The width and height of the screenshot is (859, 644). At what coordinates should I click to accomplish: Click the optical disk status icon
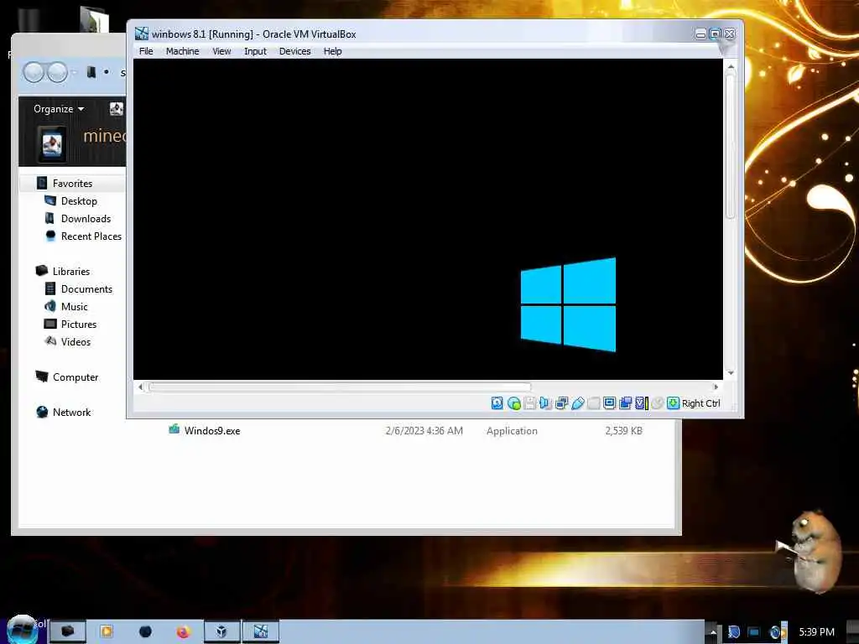(514, 403)
